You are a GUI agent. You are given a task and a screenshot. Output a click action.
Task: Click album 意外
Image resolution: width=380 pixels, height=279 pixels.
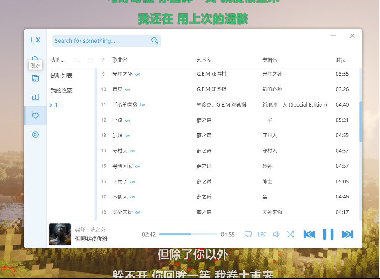267,166
